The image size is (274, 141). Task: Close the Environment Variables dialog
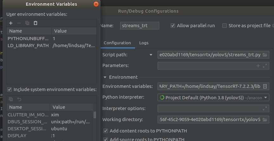pos(96,4)
